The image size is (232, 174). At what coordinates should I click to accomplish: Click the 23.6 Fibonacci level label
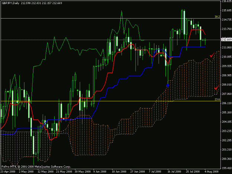click(217, 99)
